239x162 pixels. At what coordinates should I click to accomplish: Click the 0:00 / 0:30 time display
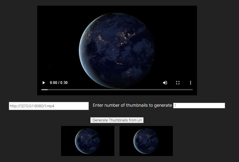point(59,83)
